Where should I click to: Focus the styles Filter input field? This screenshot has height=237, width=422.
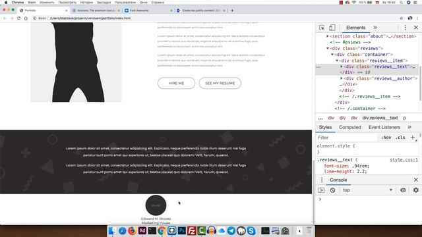point(347,138)
